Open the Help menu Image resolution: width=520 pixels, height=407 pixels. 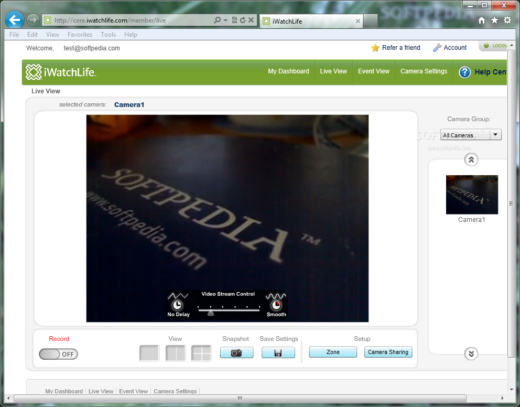click(x=131, y=35)
